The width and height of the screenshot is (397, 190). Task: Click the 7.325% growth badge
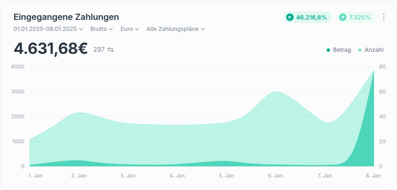[356, 17]
